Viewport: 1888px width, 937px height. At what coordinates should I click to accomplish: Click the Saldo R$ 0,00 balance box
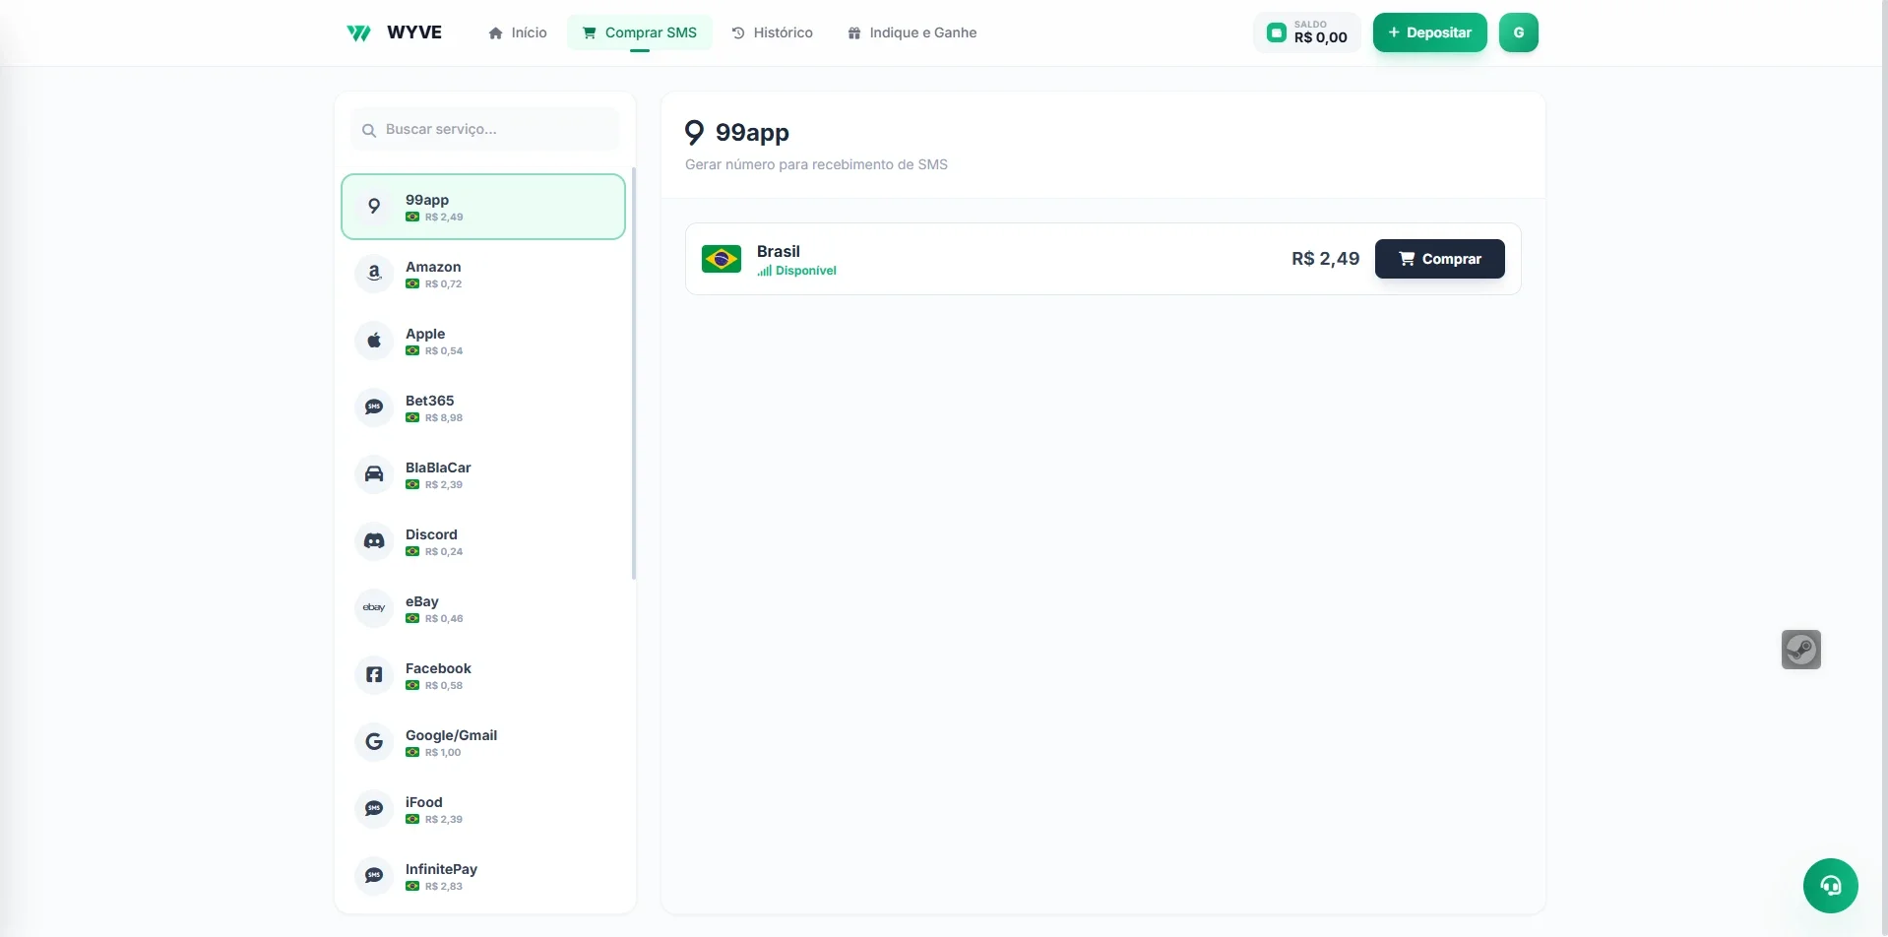pyautogui.click(x=1307, y=32)
